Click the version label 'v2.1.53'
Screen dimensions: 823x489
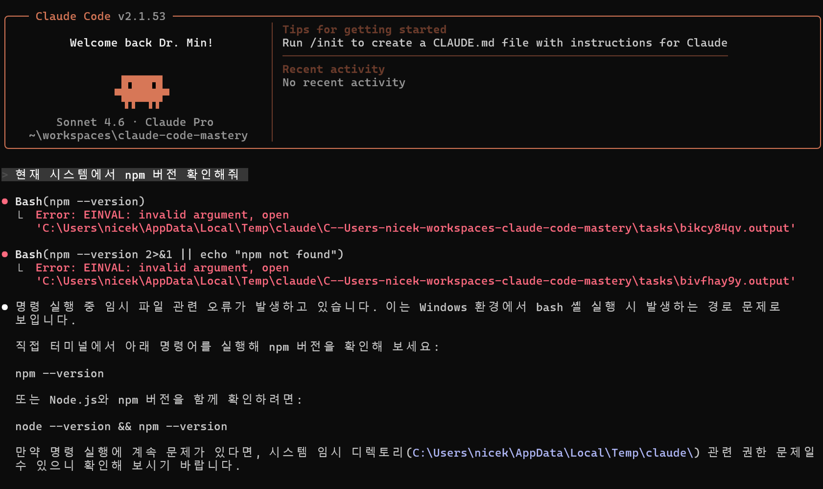point(142,16)
